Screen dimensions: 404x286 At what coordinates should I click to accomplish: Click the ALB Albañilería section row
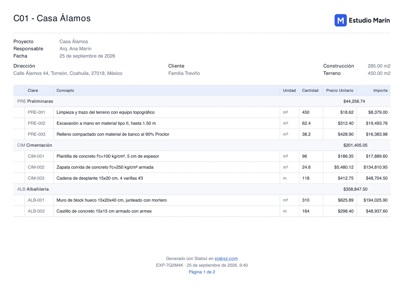point(202,189)
